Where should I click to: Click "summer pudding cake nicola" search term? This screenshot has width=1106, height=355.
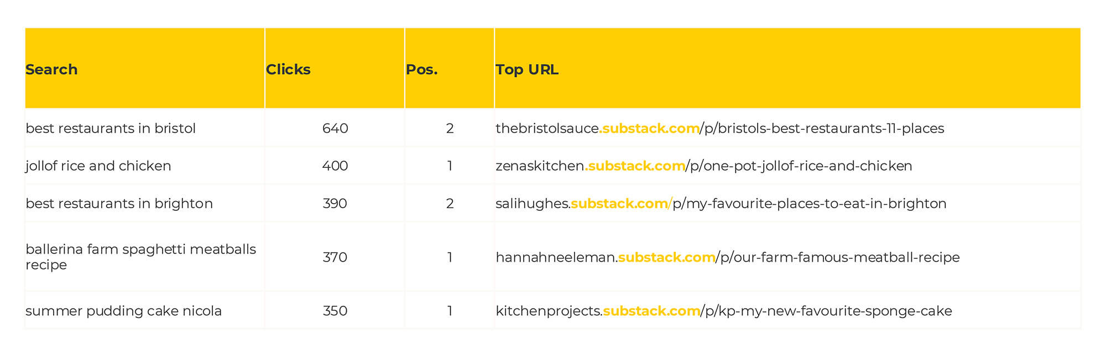pos(123,311)
